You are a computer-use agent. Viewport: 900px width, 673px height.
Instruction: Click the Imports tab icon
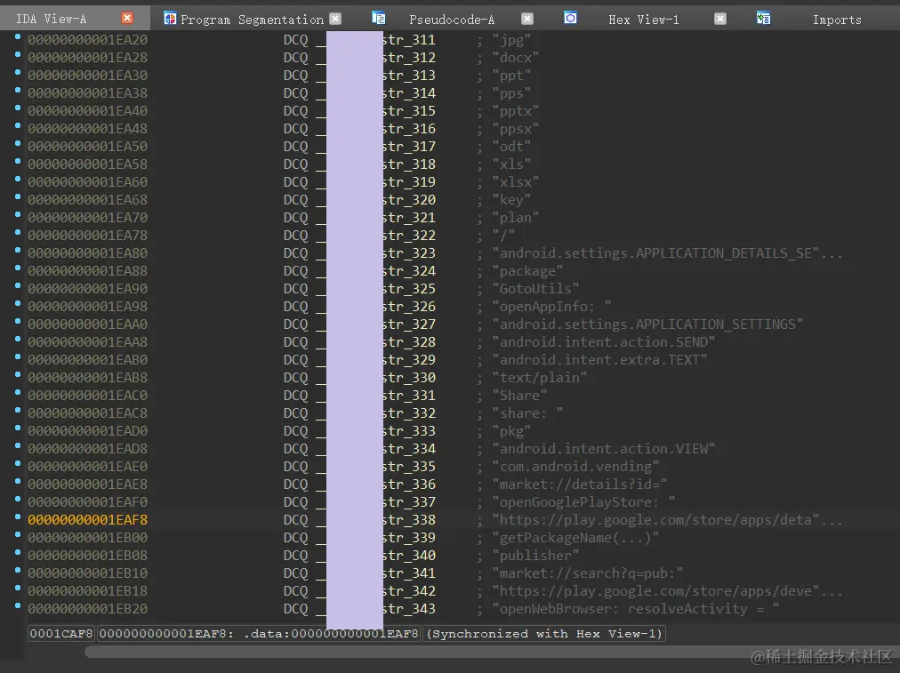(763, 19)
